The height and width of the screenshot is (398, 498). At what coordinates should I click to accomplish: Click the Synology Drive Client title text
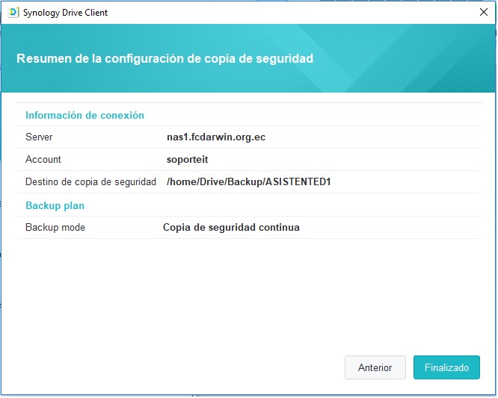65,13
